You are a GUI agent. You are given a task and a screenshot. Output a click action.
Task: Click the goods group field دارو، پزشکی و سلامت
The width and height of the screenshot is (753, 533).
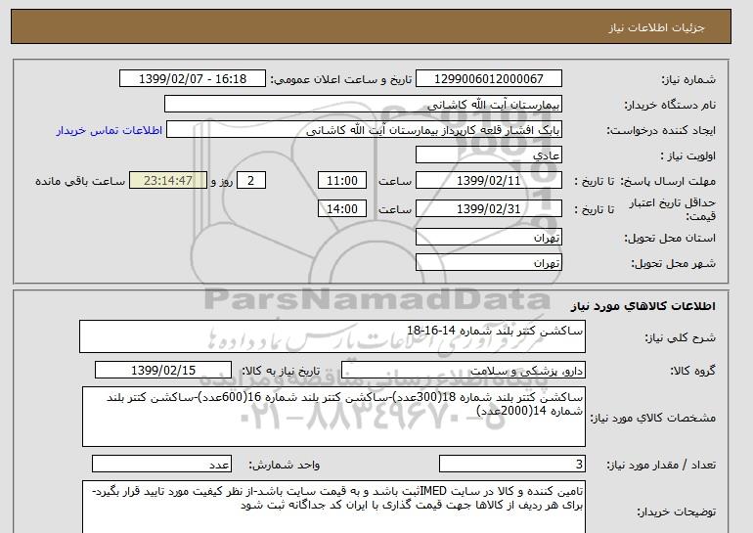(463, 371)
